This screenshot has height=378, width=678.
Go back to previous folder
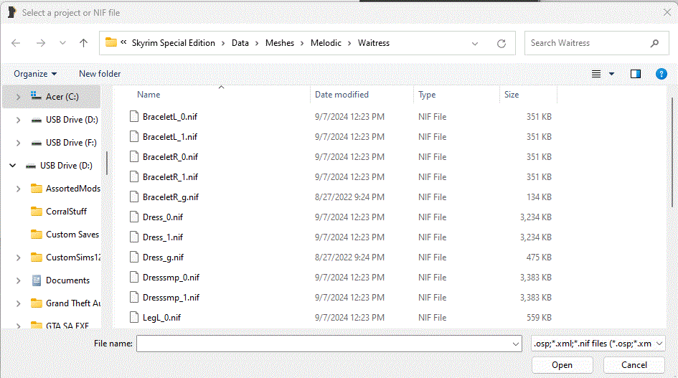pyautogui.click(x=16, y=43)
